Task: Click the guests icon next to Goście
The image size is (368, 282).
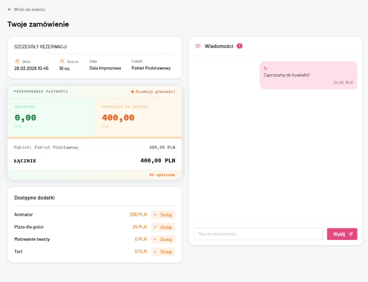Action: [62, 61]
